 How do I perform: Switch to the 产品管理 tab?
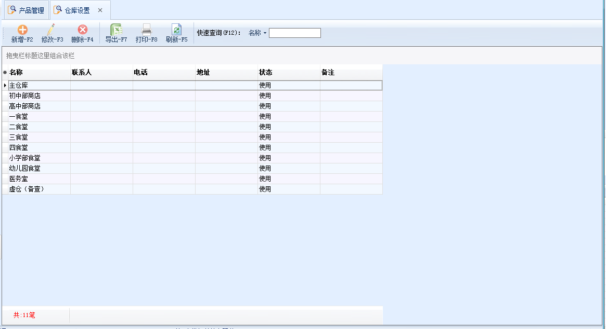tap(26, 10)
